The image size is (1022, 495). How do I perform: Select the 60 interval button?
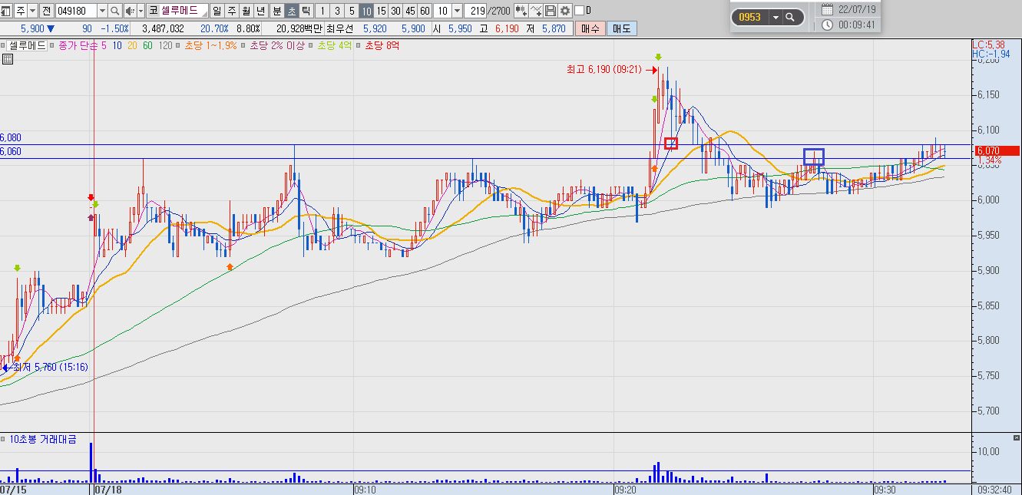[x=425, y=11]
